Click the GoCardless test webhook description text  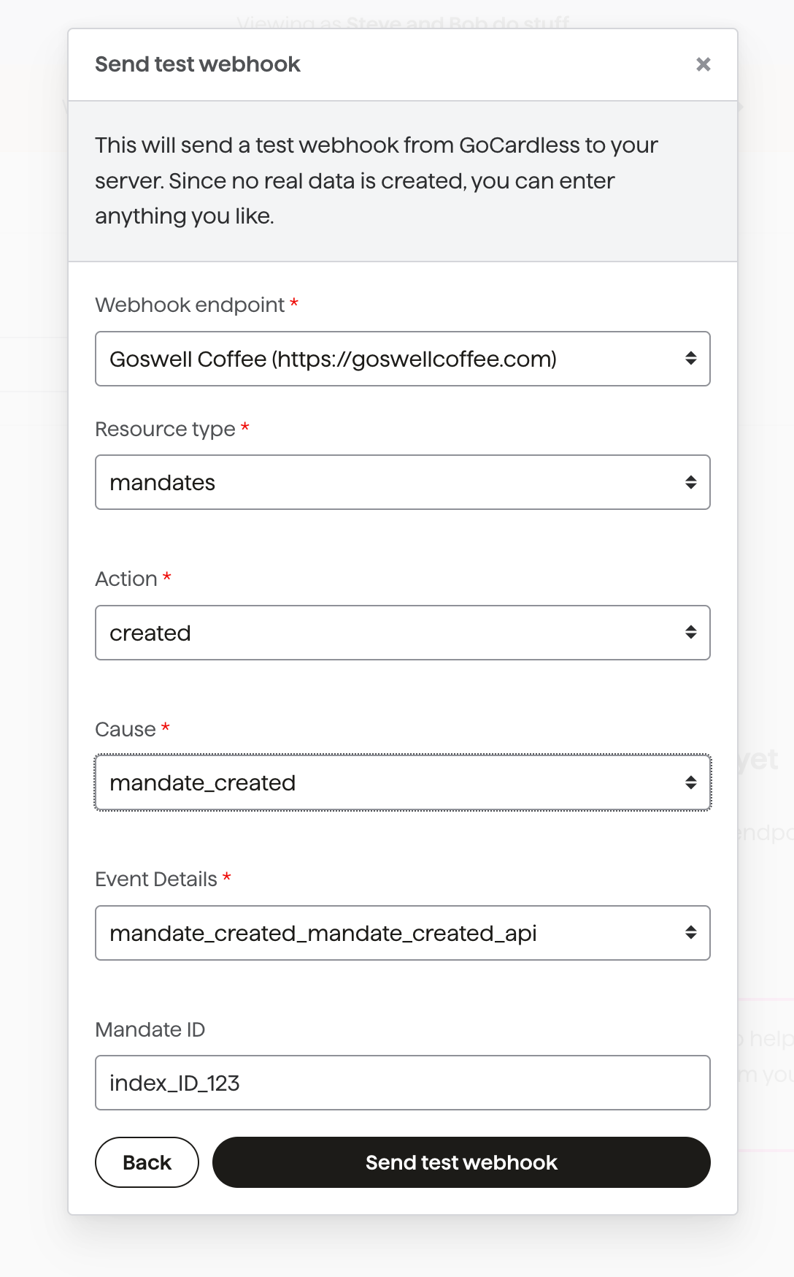376,180
